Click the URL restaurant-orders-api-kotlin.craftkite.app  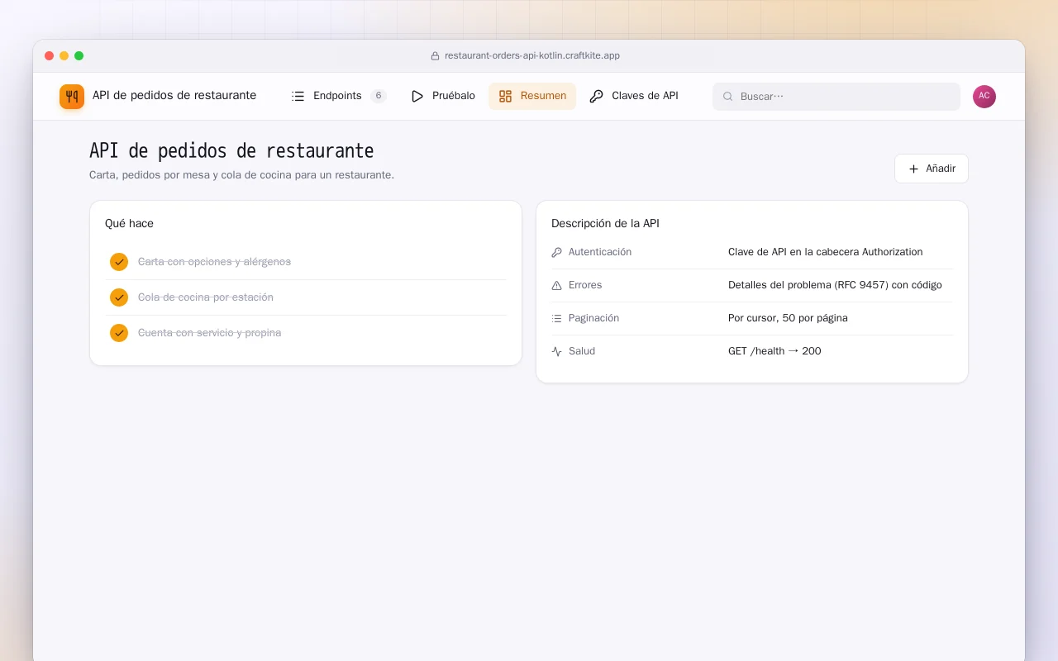click(532, 56)
